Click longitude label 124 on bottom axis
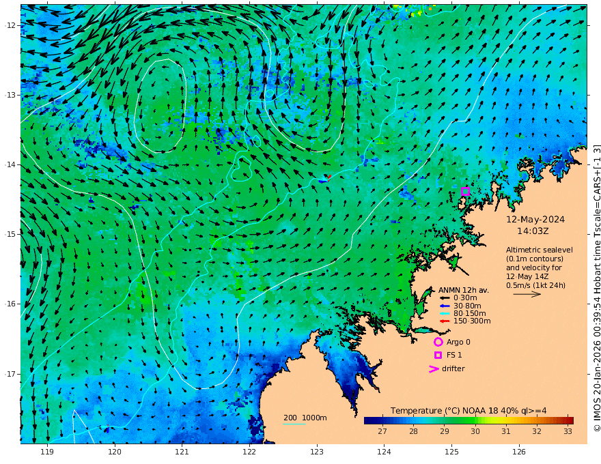 [x=384, y=452]
